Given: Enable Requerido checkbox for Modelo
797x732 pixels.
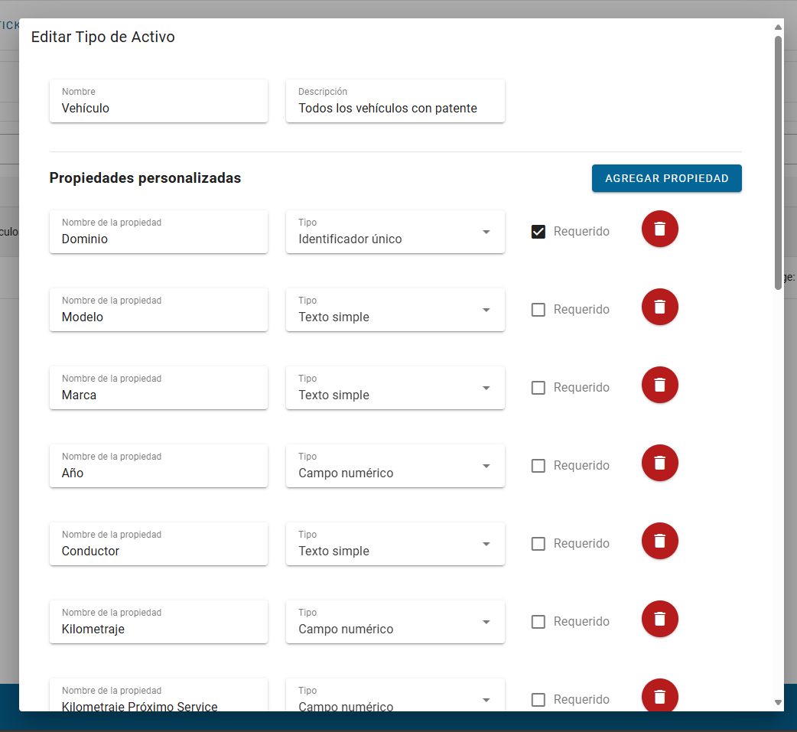Looking at the screenshot, I should 538,310.
